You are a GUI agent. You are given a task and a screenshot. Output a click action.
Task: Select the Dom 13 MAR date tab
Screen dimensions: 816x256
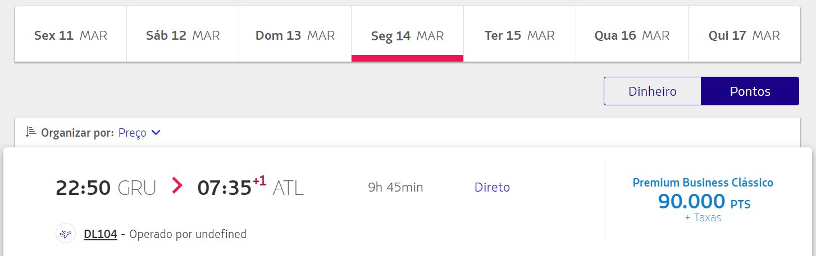[x=295, y=34]
